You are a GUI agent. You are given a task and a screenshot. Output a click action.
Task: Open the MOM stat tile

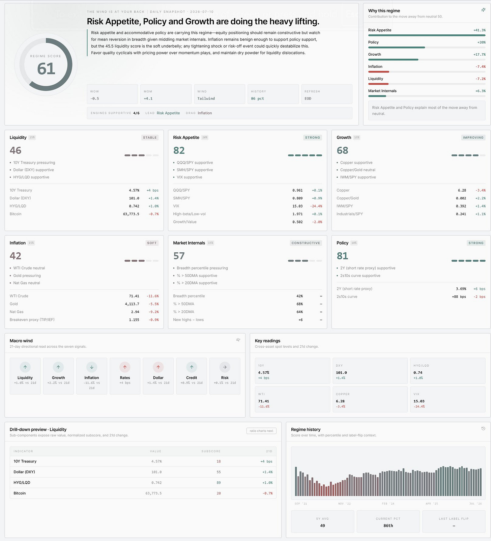[x=166, y=94]
